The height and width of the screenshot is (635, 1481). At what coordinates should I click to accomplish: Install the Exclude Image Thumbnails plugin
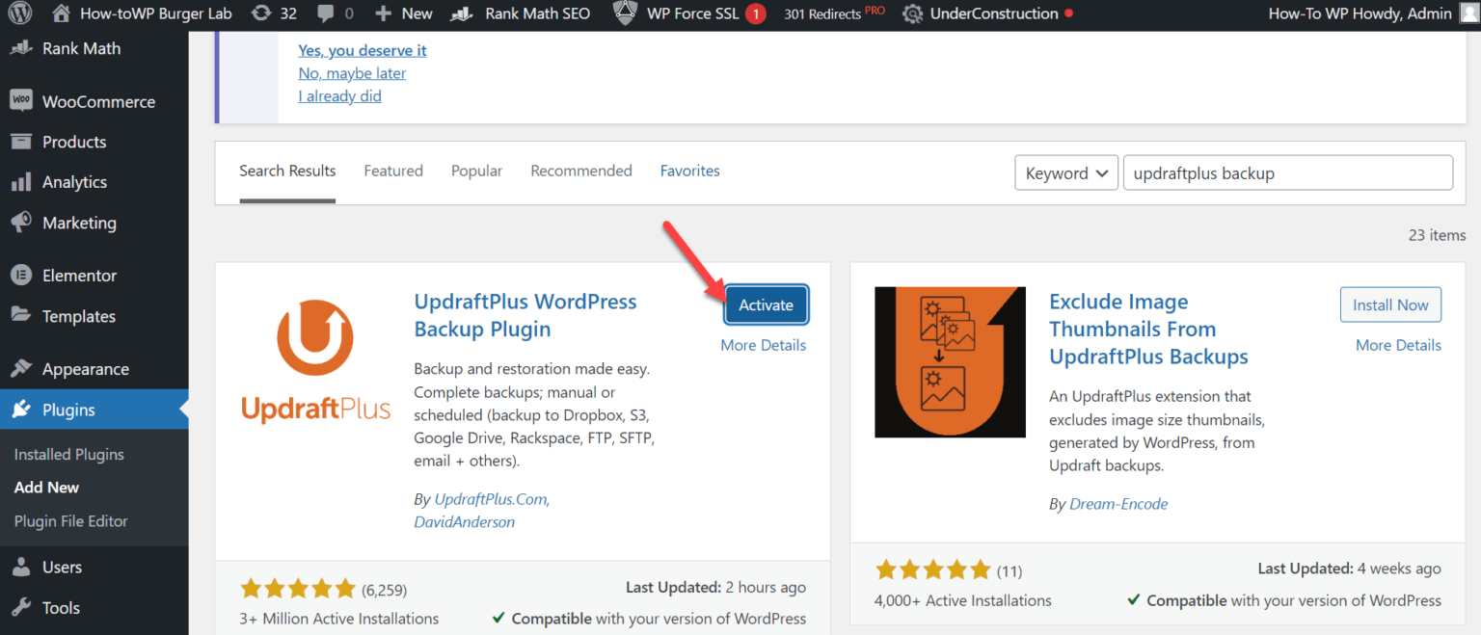click(x=1390, y=304)
